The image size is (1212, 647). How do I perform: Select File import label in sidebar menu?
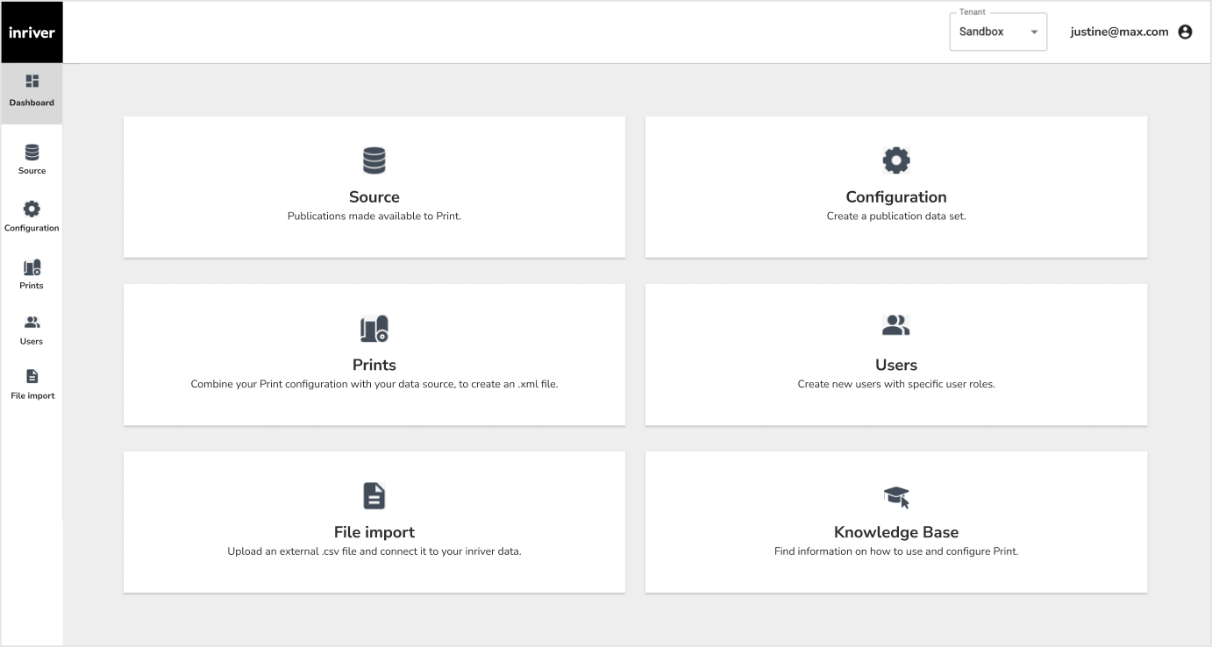coord(32,395)
